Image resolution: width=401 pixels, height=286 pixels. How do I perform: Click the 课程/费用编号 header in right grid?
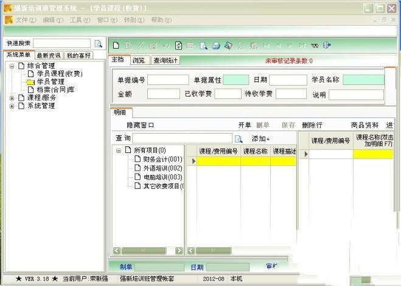pyautogui.click(x=330, y=141)
